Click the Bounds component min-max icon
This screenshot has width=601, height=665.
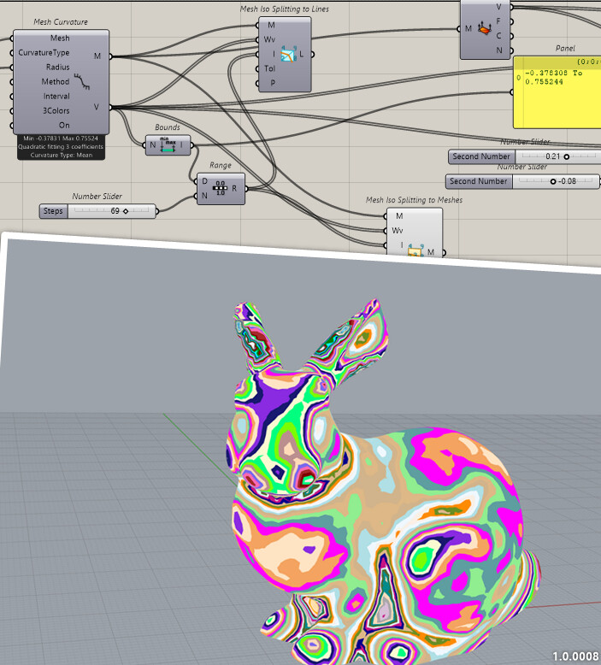pos(168,145)
